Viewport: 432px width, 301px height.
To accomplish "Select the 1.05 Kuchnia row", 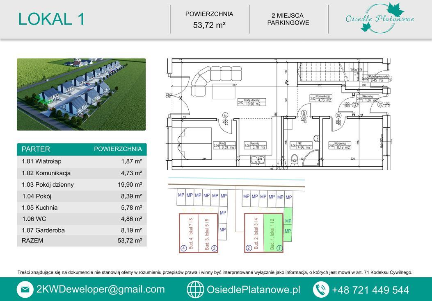I will click(82, 208).
